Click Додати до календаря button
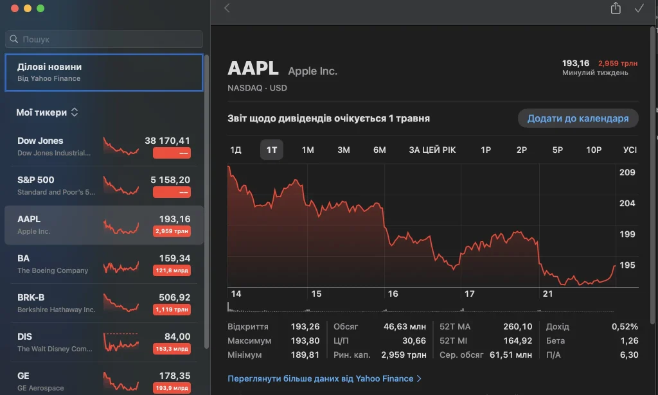The height and width of the screenshot is (395, 658). [x=578, y=118]
